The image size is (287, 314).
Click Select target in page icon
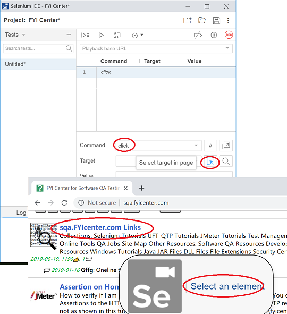(x=210, y=162)
